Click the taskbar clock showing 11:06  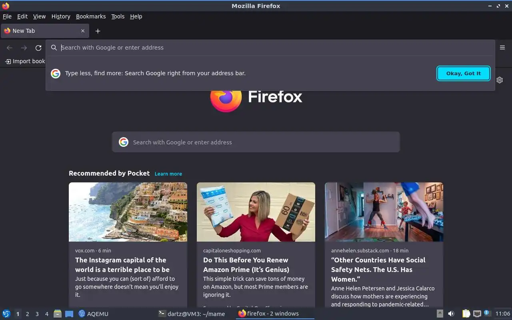[503, 314]
